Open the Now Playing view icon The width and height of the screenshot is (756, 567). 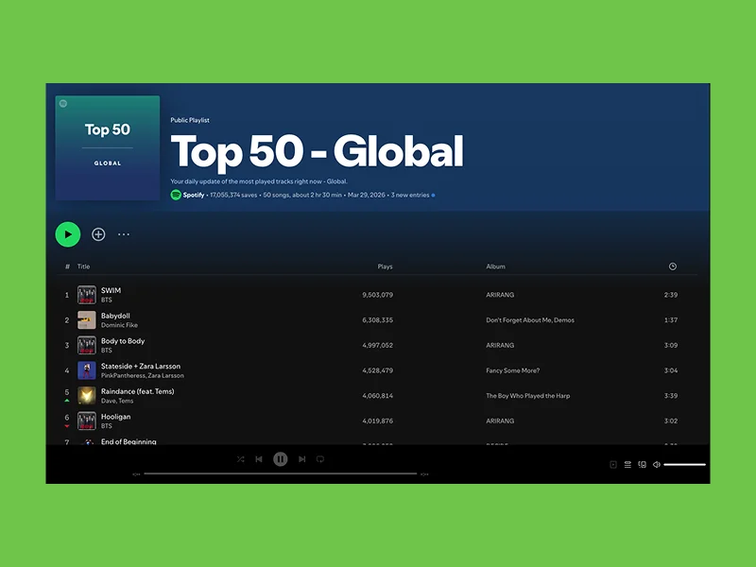(614, 464)
